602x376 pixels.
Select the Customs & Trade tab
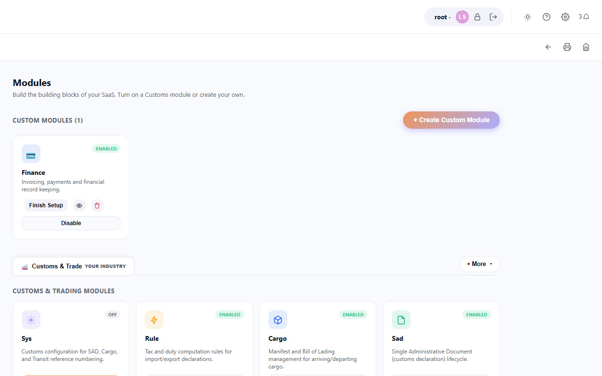click(x=73, y=266)
